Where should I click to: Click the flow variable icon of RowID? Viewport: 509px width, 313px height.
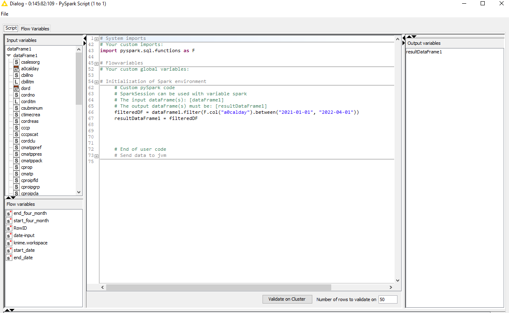(x=9, y=228)
